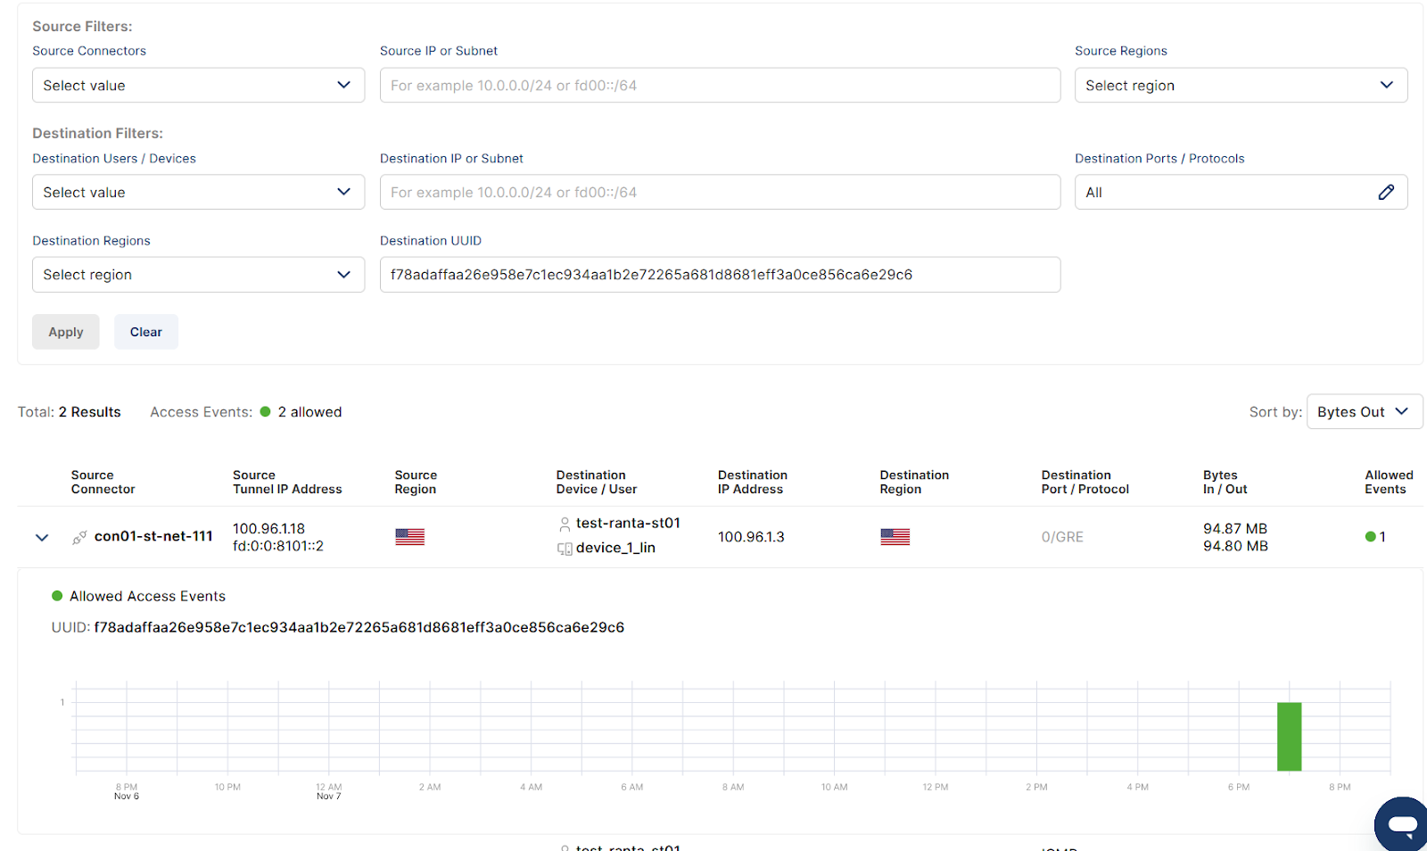Screen dimensions: 1427x851
Task: Click the Source IP or Subnet field
Action: (x=719, y=86)
